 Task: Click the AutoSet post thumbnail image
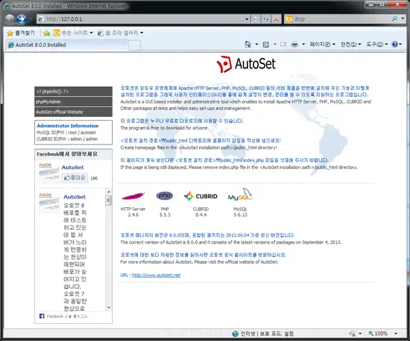coord(49,203)
